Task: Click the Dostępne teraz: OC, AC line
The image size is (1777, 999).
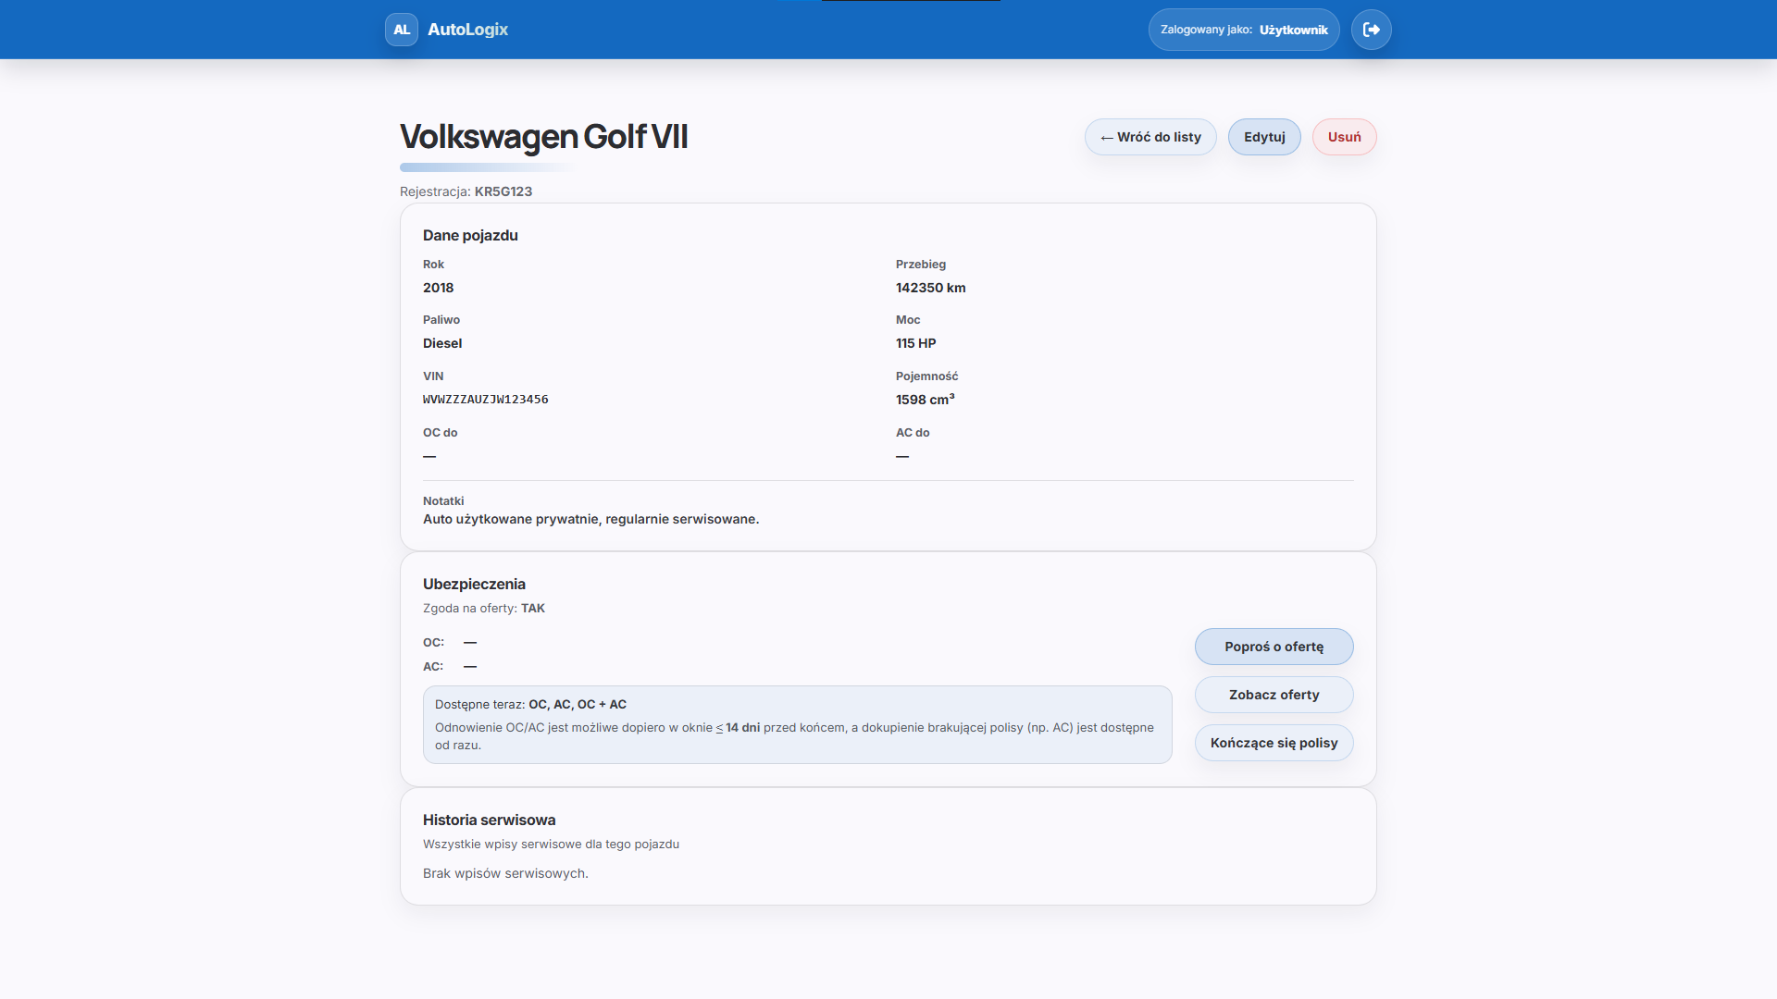Action: [530, 704]
